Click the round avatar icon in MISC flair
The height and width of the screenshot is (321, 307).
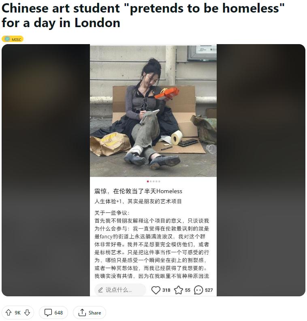[7, 39]
